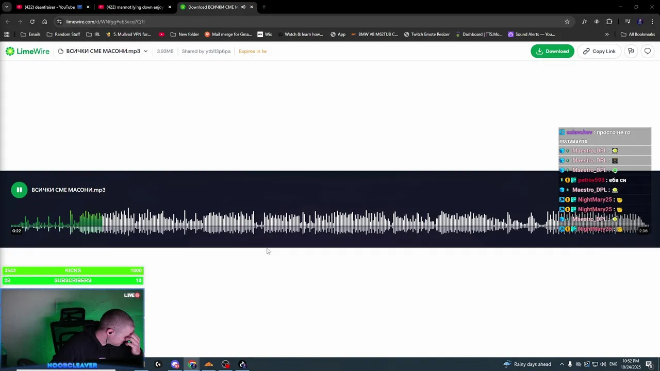Open the All Bookmarks folder
Screen dimensions: 660x371
[638, 35]
